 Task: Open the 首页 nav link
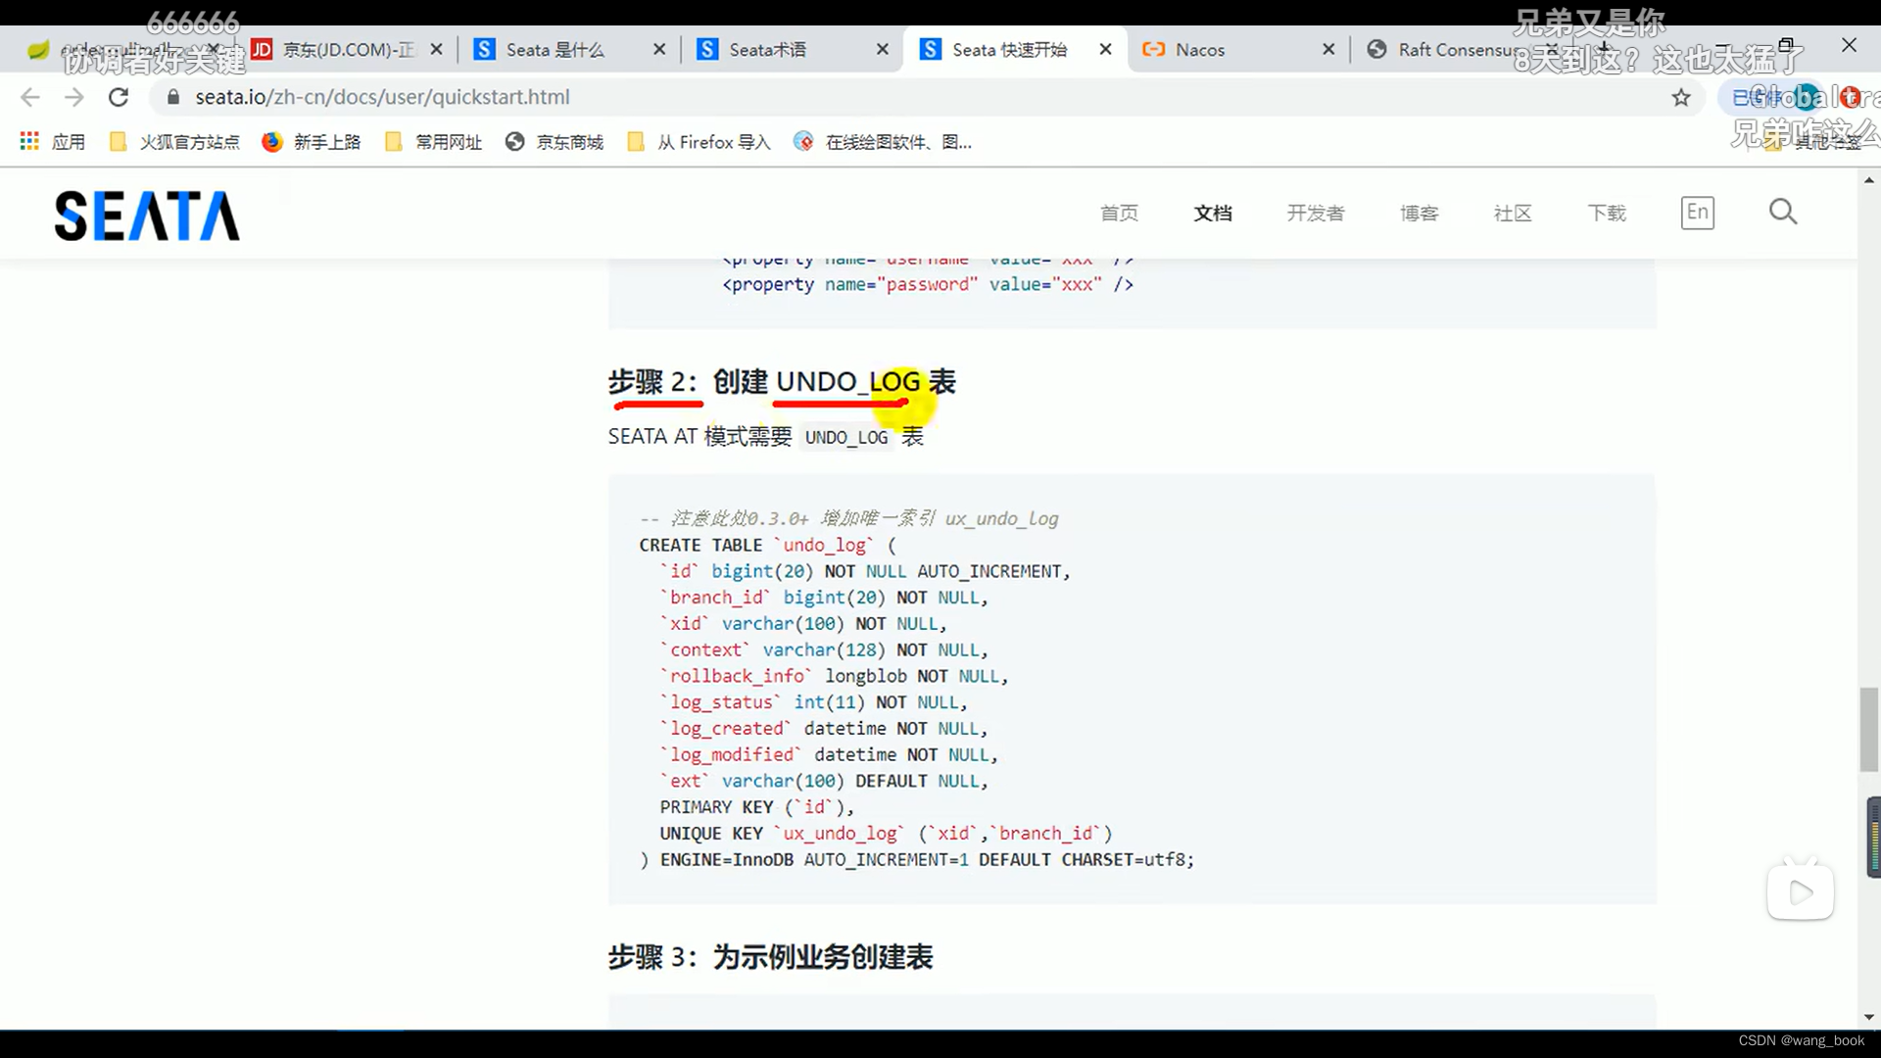click(1119, 213)
